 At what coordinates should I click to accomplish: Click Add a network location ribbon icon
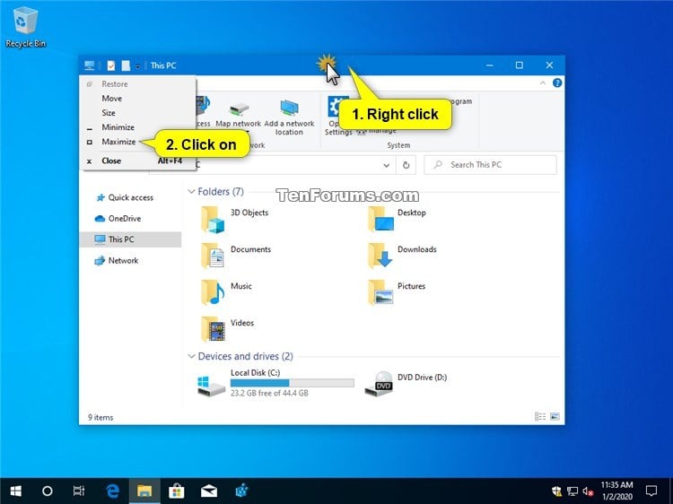(289, 108)
